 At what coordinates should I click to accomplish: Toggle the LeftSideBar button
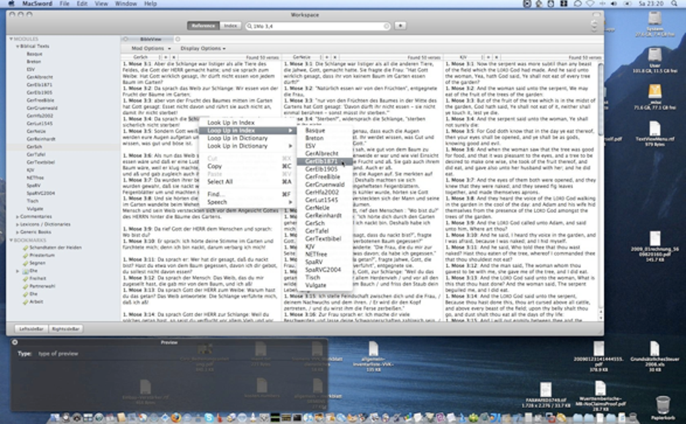point(32,329)
